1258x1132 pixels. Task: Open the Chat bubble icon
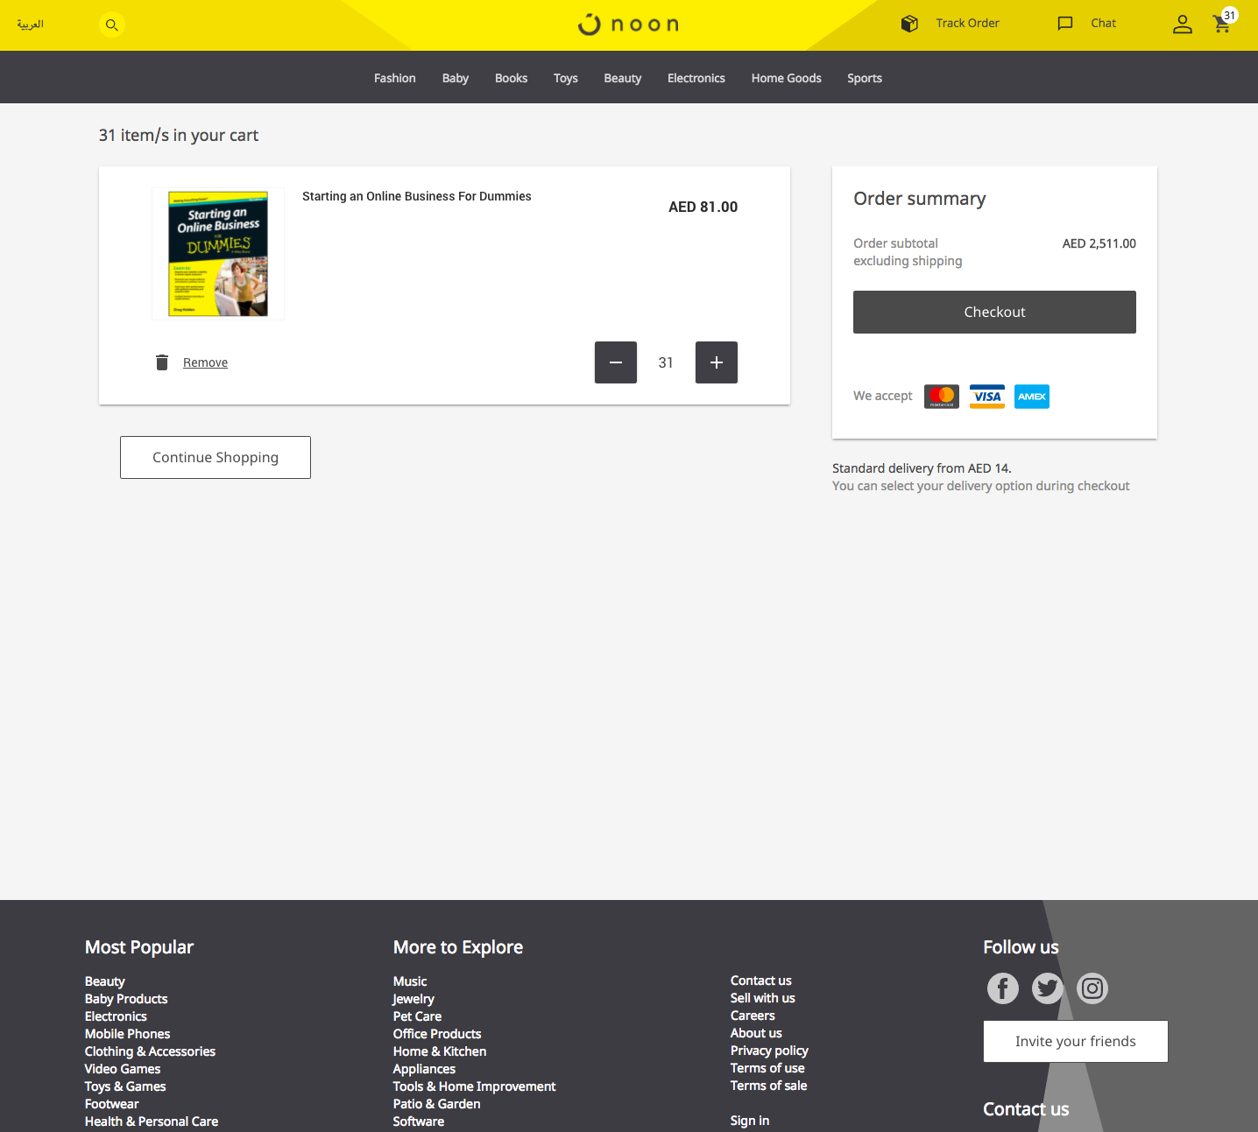(x=1065, y=24)
